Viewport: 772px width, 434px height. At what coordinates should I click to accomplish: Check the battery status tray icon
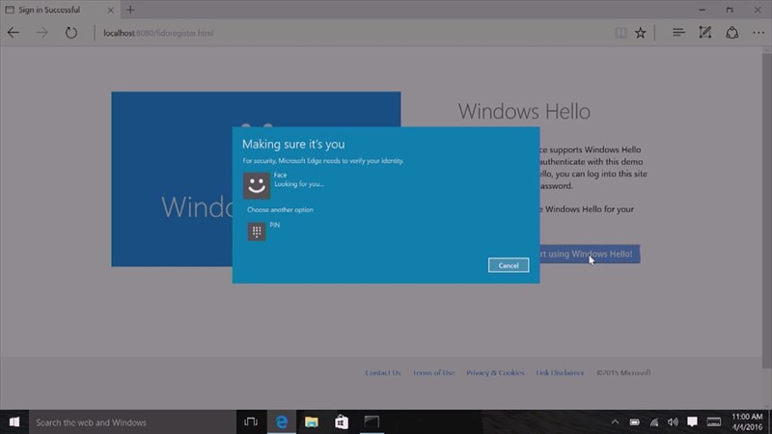pyautogui.click(x=635, y=421)
